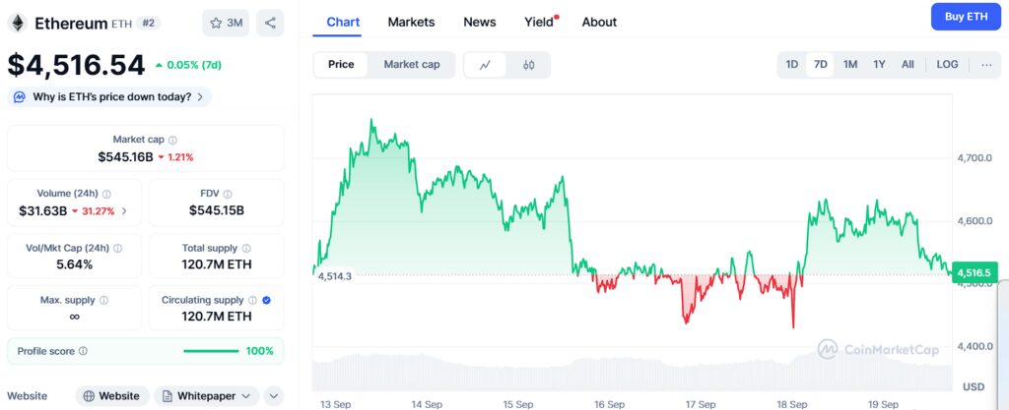This screenshot has height=410, width=1009.
Task: Click the Market cap info icon
Action: 173,140
